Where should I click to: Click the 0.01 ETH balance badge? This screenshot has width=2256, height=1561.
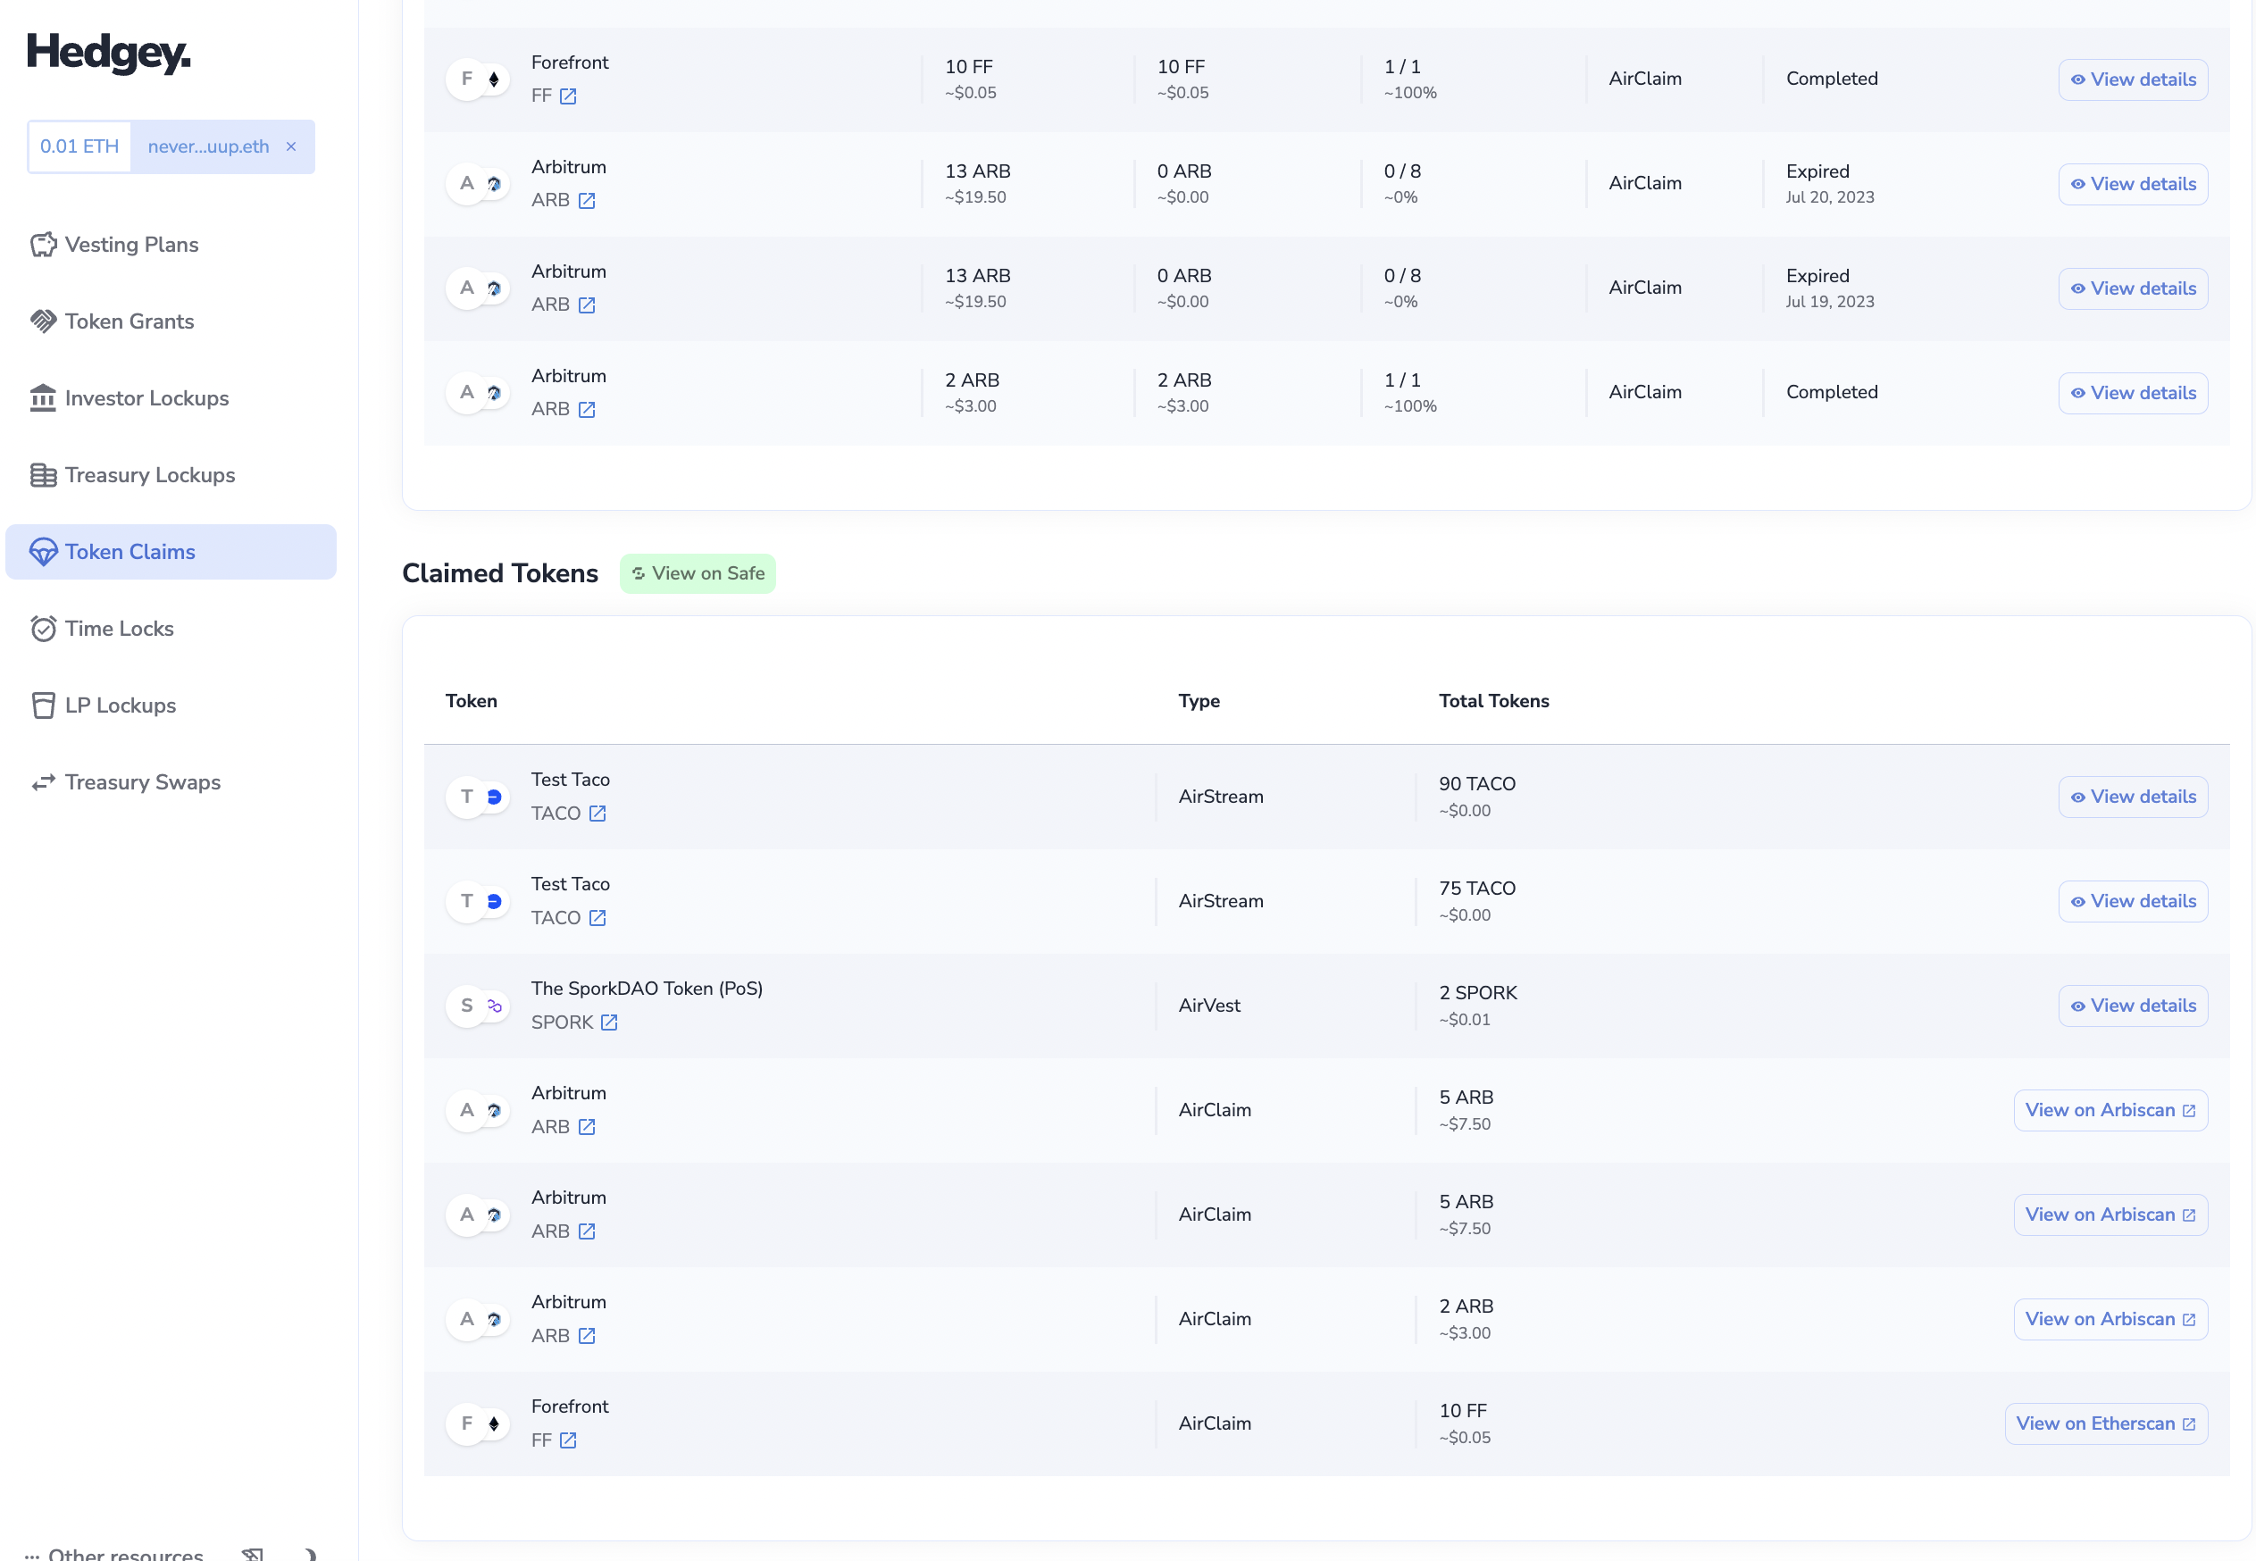[79, 146]
